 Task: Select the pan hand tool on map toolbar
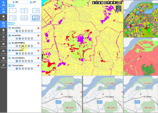click(93, 3)
